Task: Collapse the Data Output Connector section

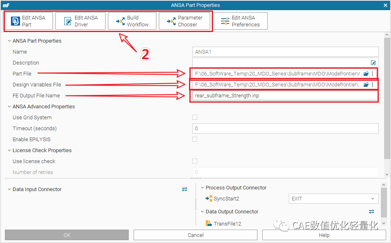Action: 202,212
